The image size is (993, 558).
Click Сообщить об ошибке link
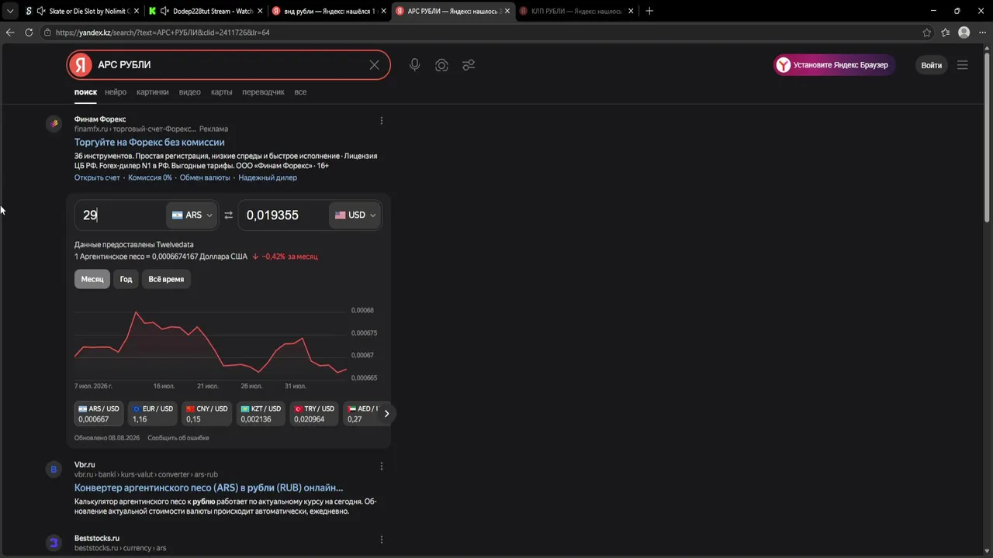click(178, 438)
